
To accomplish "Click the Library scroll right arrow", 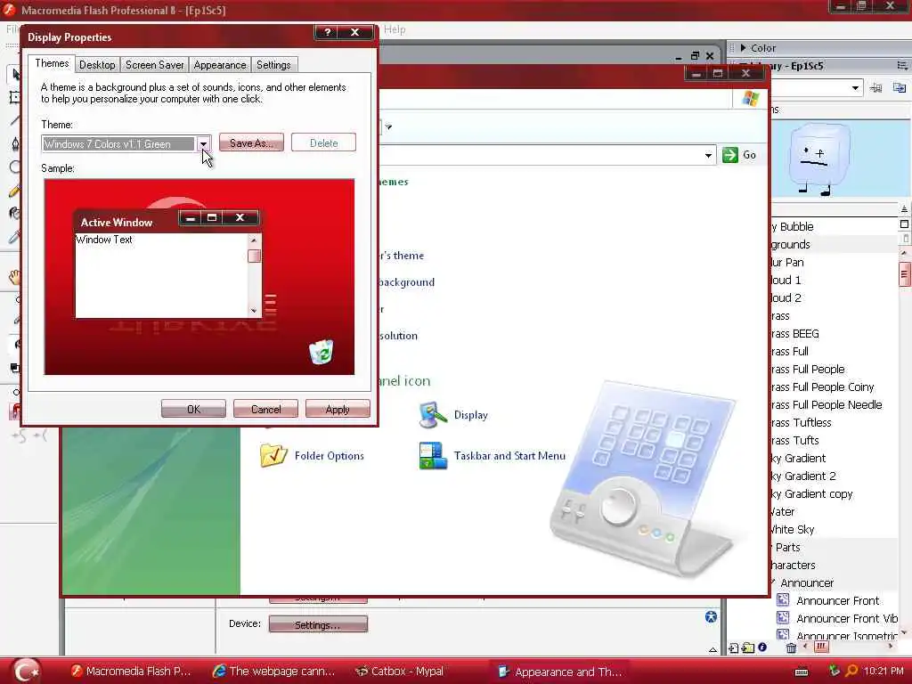I will (x=891, y=647).
